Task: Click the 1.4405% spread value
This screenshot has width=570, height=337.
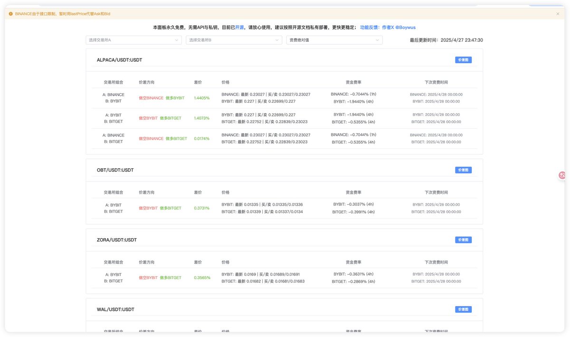Action: tap(201, 98)
